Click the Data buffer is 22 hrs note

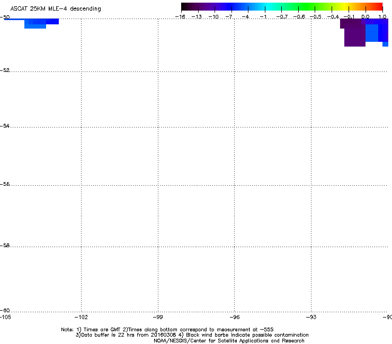pyautogui.click(x=192, y=335)
